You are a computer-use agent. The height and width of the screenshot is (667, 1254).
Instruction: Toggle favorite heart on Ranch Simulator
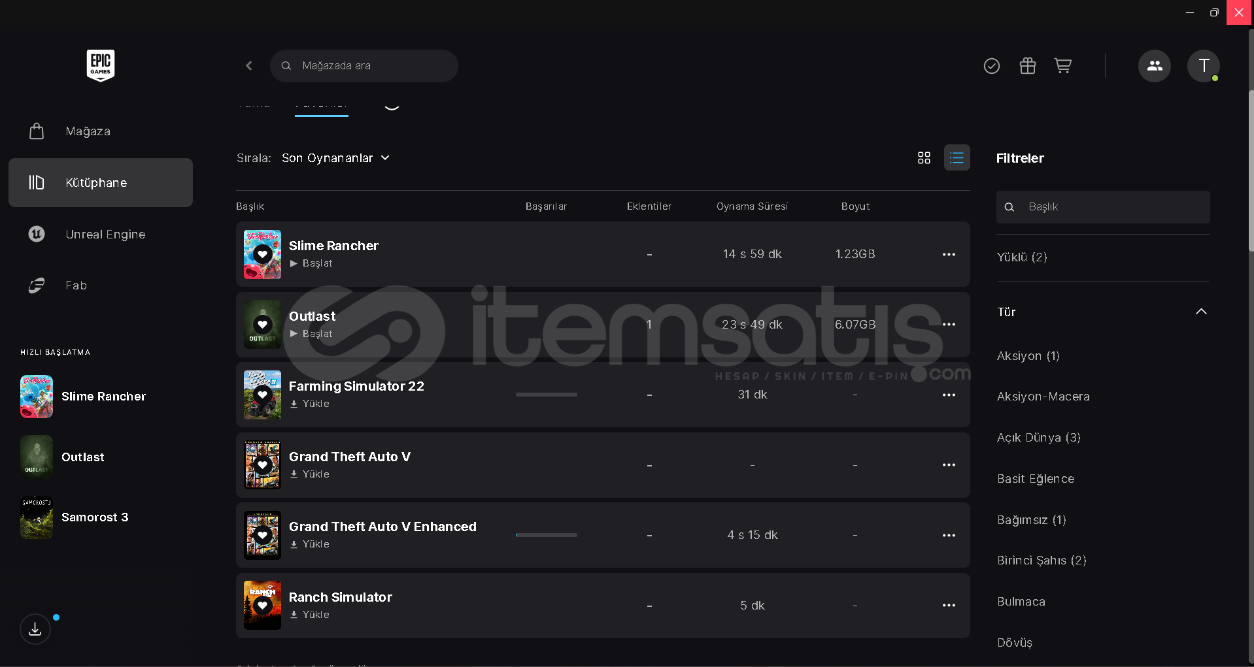pos(263,605)
